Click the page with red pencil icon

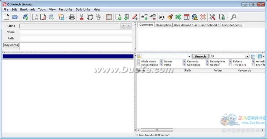[x=43, y=17]
